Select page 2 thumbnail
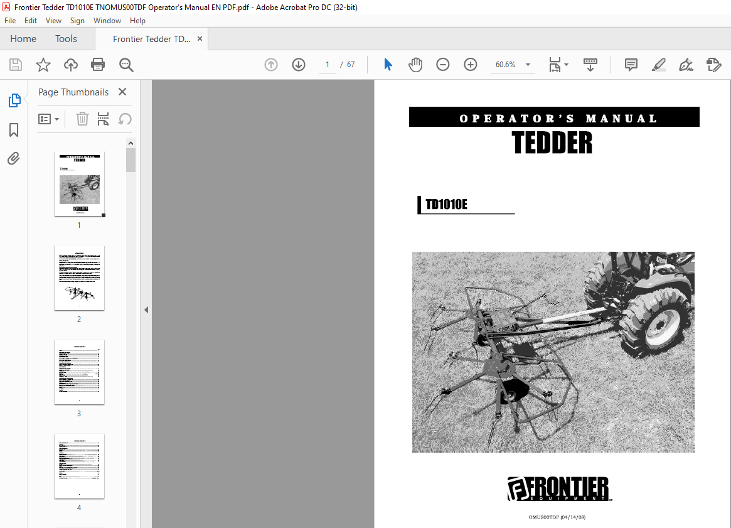Image resolution: width=731 pixels, height=528 pixels. 79,278
